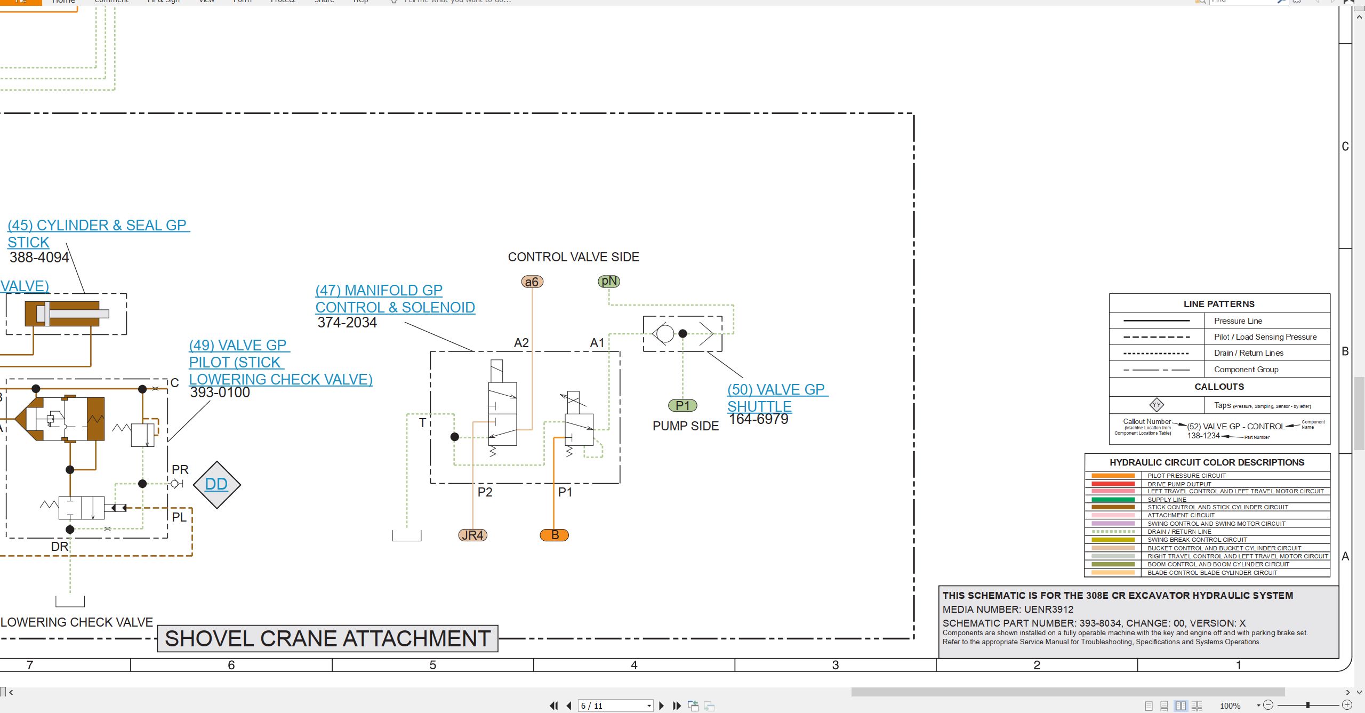The height and width of the screenshot is (713, 1365).
Task: Click the LINE PATTERNS table heading
Action: click(1219, 304)
